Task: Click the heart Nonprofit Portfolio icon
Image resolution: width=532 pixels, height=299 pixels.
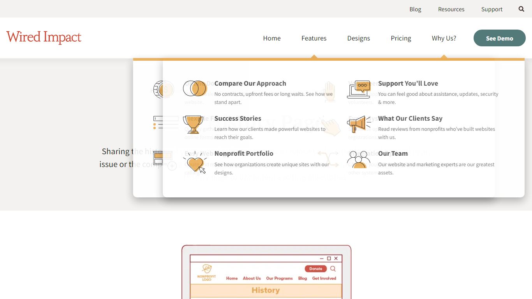Action: 195,162
